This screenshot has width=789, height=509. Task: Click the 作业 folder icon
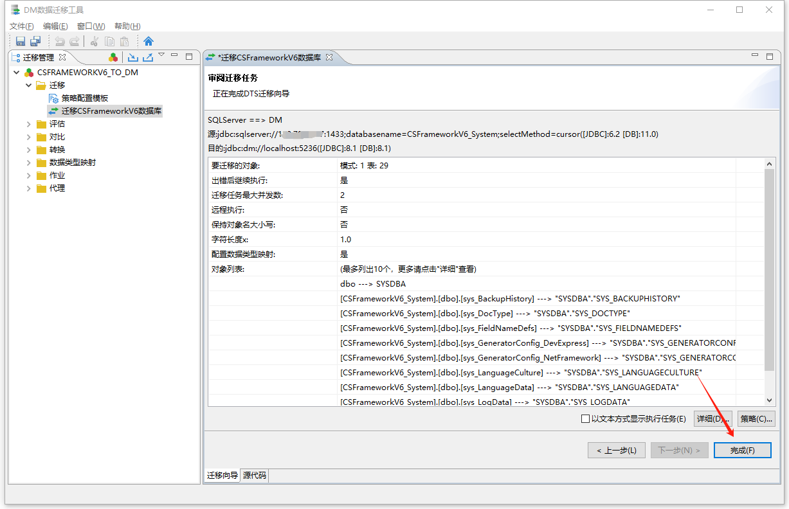click(41, 175)
